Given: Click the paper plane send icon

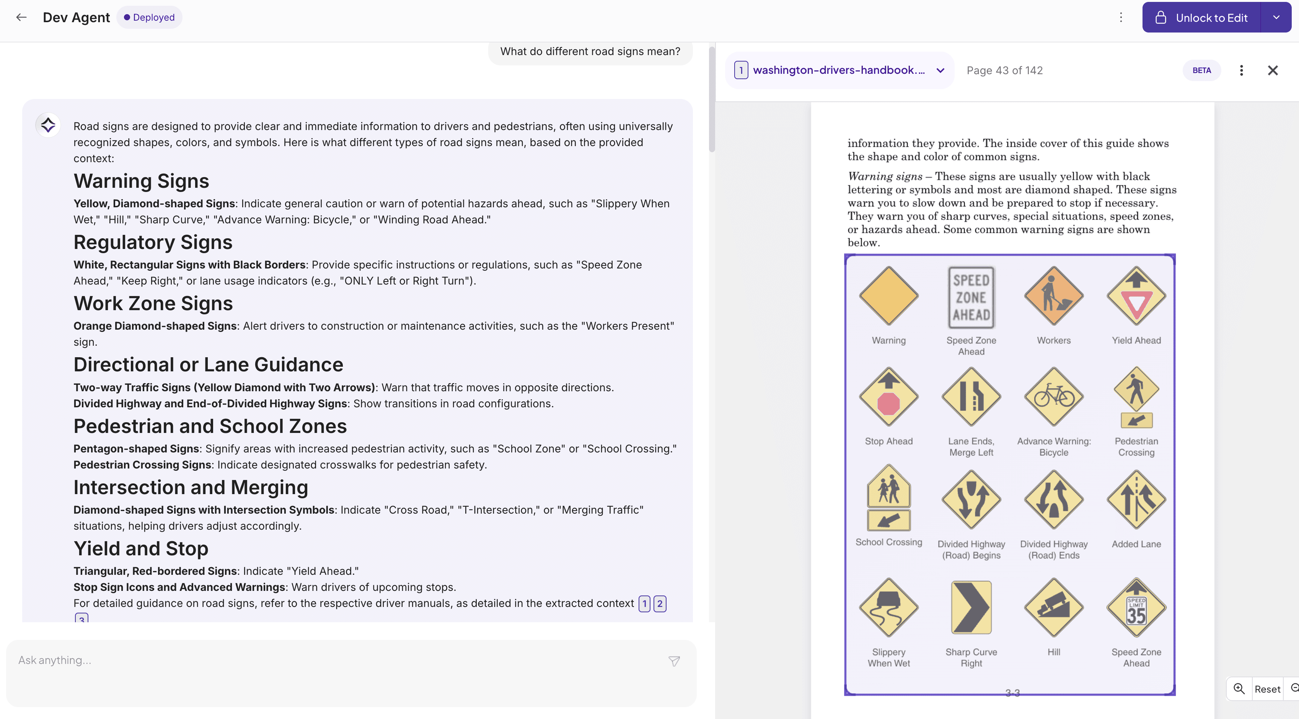Looking at the screenshot, I should tap(674, 660).
